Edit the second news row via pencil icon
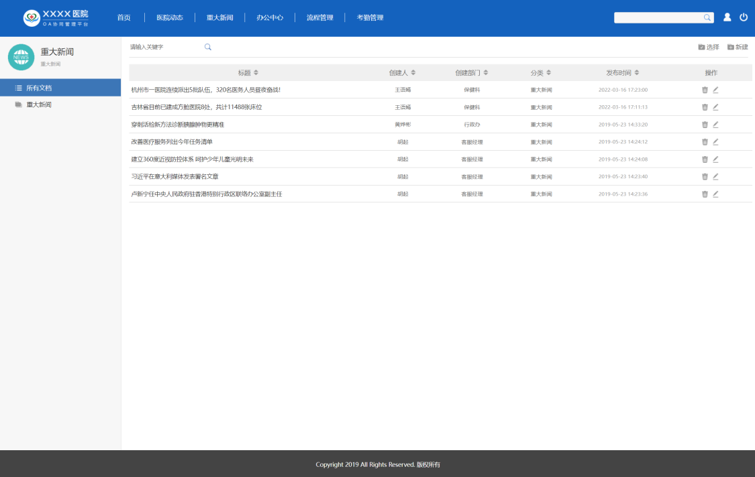The height and width of the screenshot is (477, 755). pyautogui.click(x=715, y=107)
